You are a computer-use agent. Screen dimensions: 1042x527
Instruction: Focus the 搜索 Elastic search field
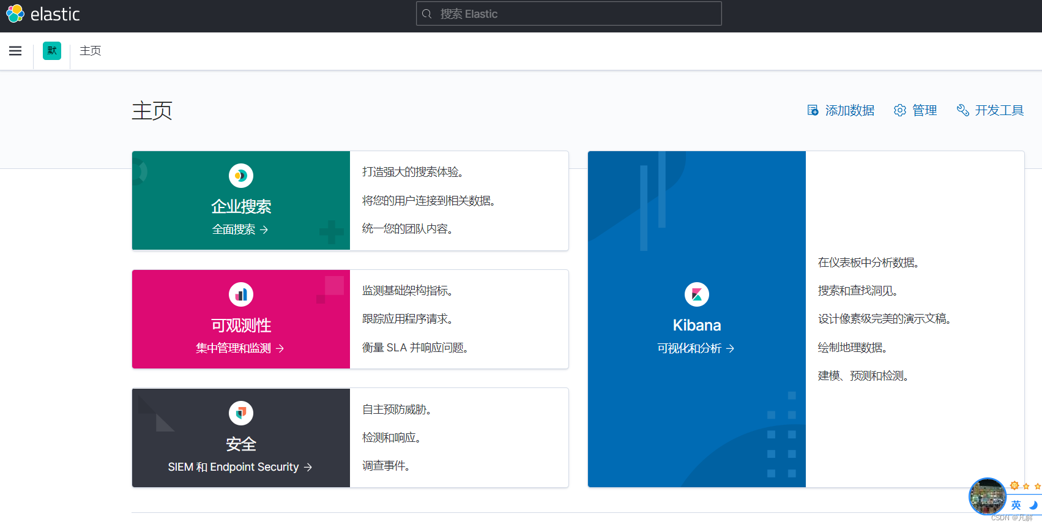pos(569,13)
